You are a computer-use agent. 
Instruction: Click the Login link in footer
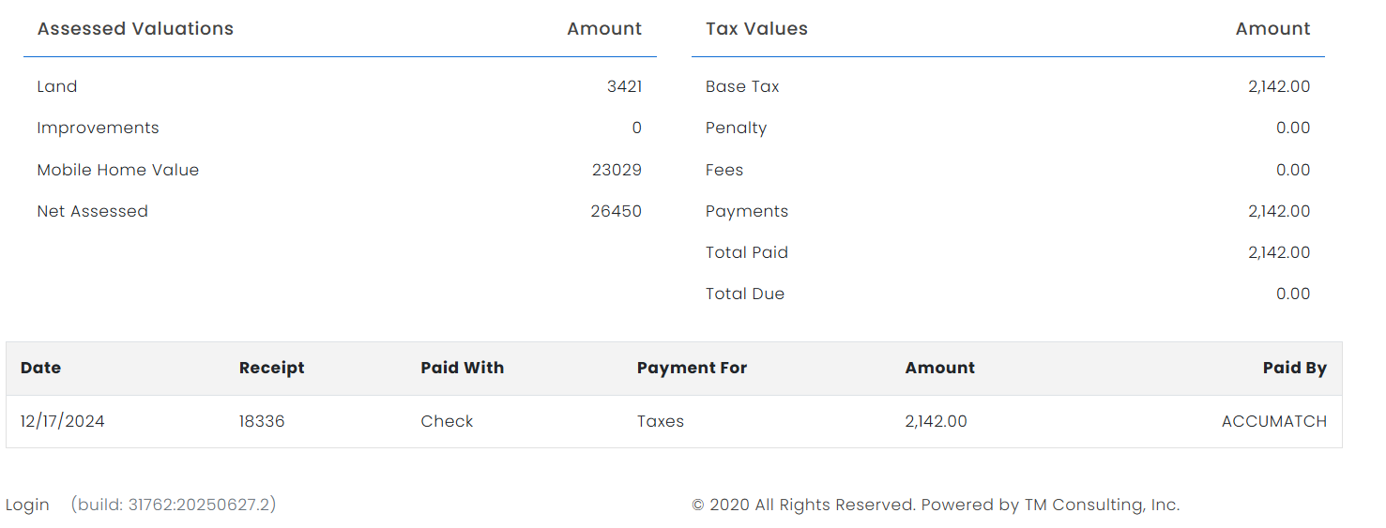(x=27, y=505)
